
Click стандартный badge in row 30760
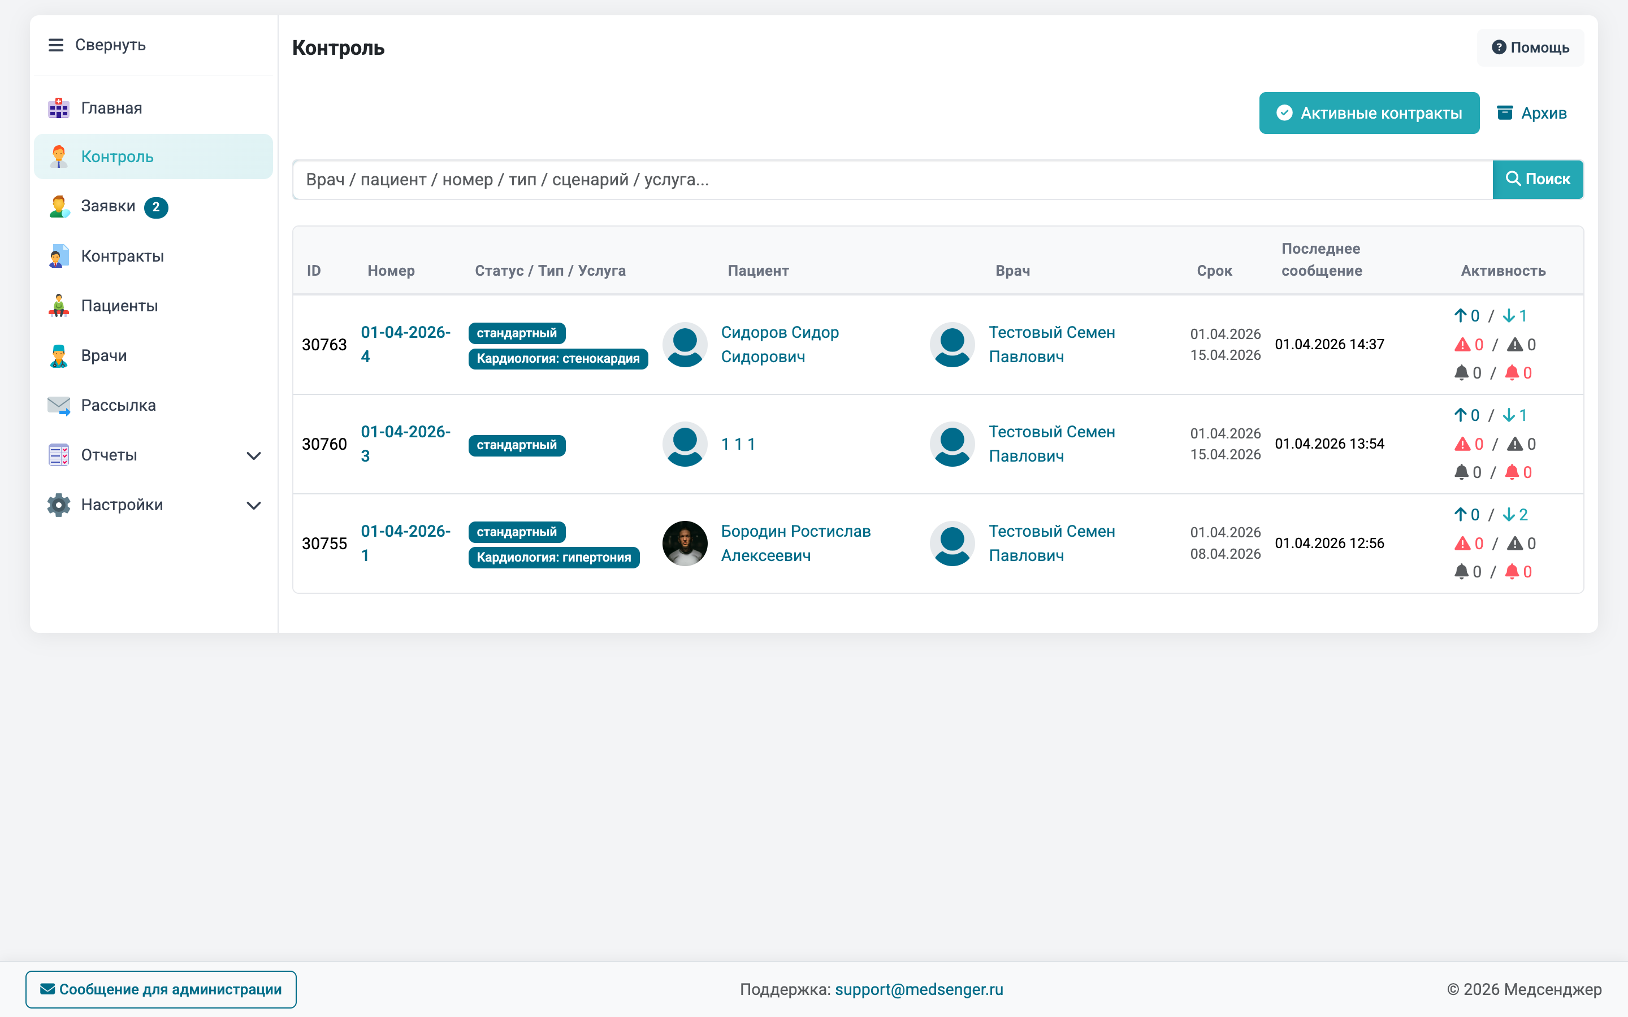click(517, 445)
